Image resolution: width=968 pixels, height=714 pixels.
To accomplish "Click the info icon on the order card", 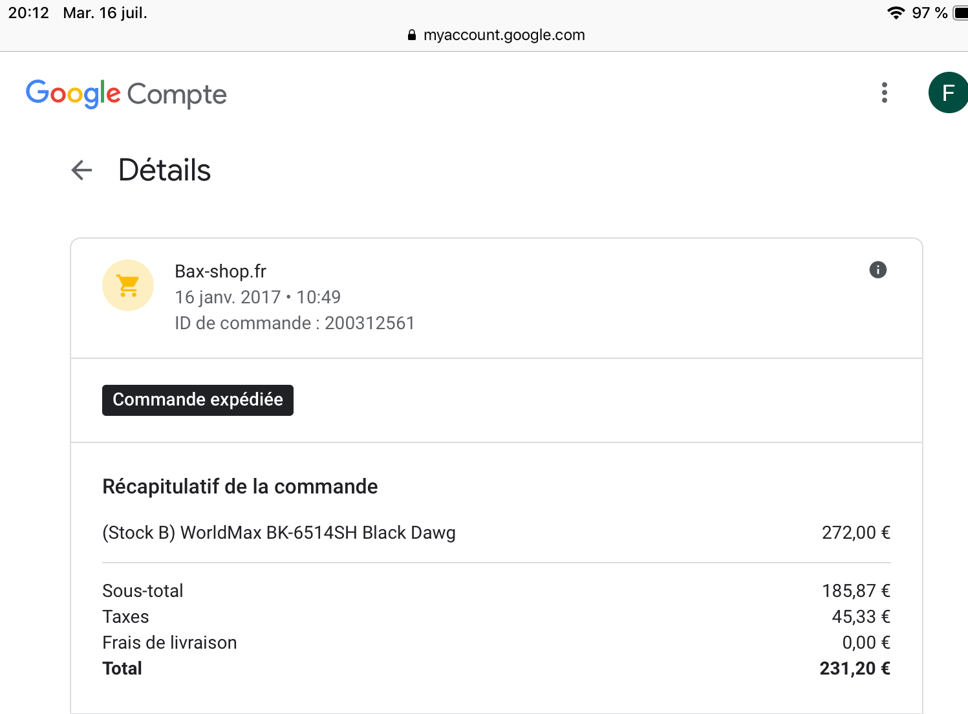I will tap(877, 270).
